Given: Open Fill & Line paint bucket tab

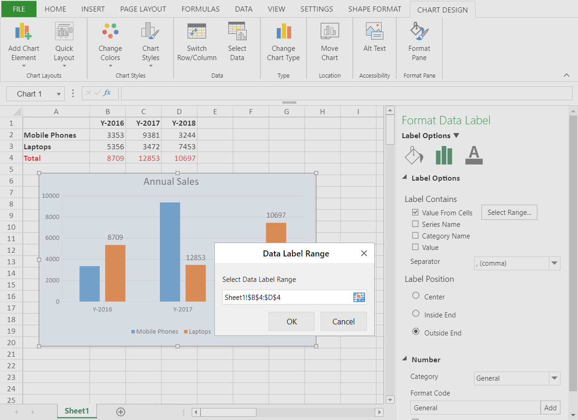Looking at the screenshot, I should coord(414,155).
